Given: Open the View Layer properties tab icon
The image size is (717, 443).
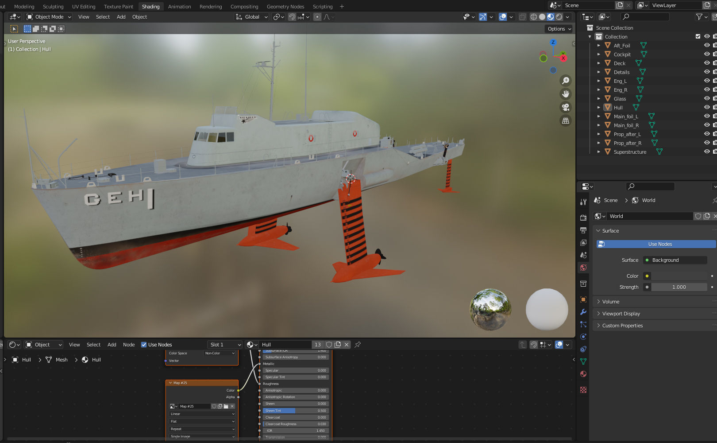Looking at the screenshot, I should 583,242.
